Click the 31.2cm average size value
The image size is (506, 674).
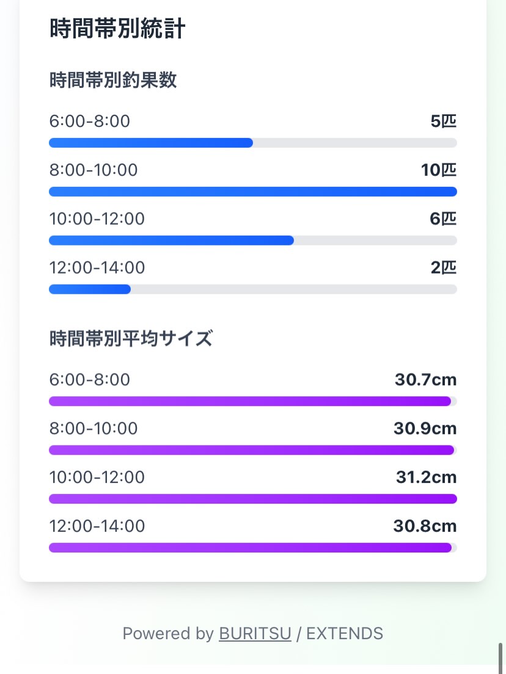(x=426, y=477)
